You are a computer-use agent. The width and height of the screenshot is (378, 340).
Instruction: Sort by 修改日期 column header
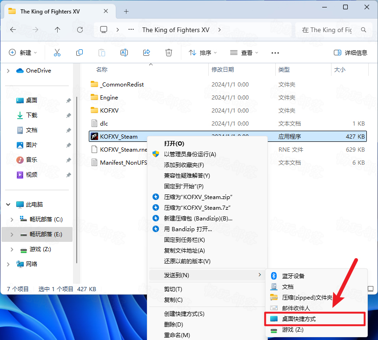pos(223,70)
